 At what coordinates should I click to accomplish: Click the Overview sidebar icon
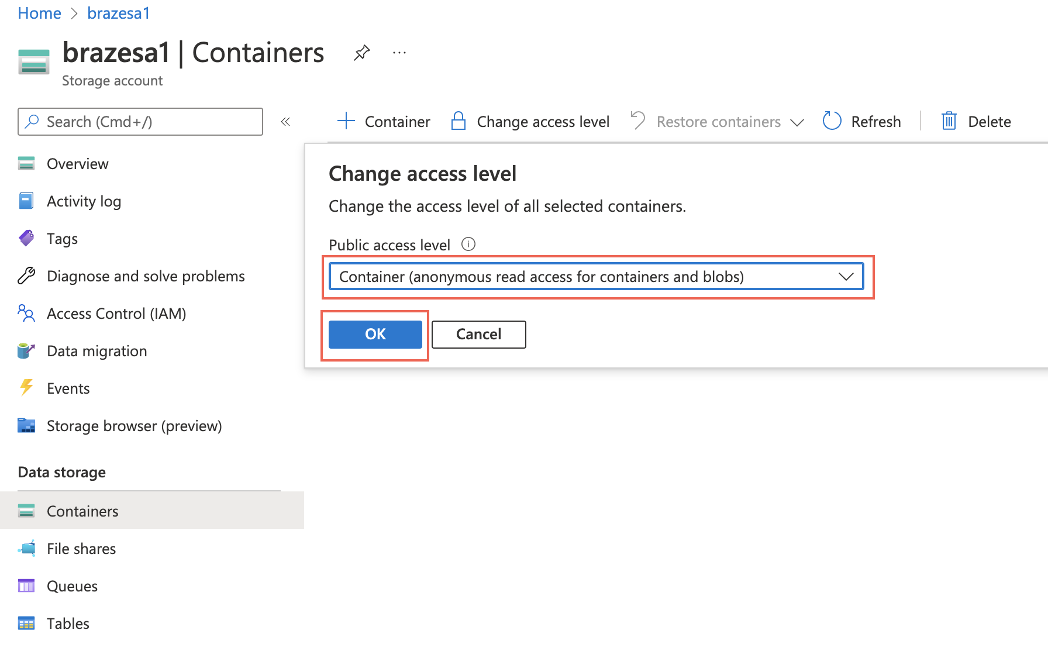coord(26,163)
